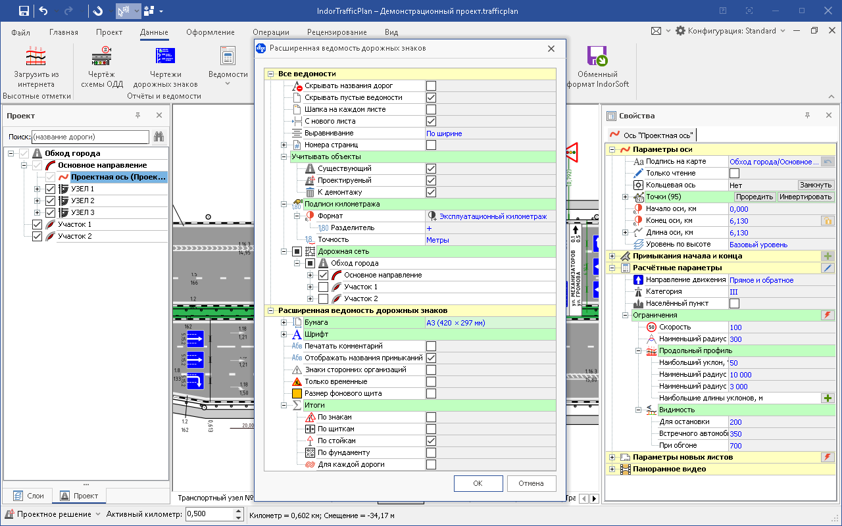Click the binoculars search icon in the Проект panel
Image resolution: width=842 pixels, height=526 pixels.
click(x=159, y=137)
